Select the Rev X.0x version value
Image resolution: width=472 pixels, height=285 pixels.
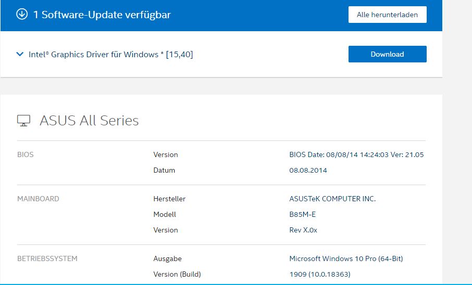click(x=303, y=230)
